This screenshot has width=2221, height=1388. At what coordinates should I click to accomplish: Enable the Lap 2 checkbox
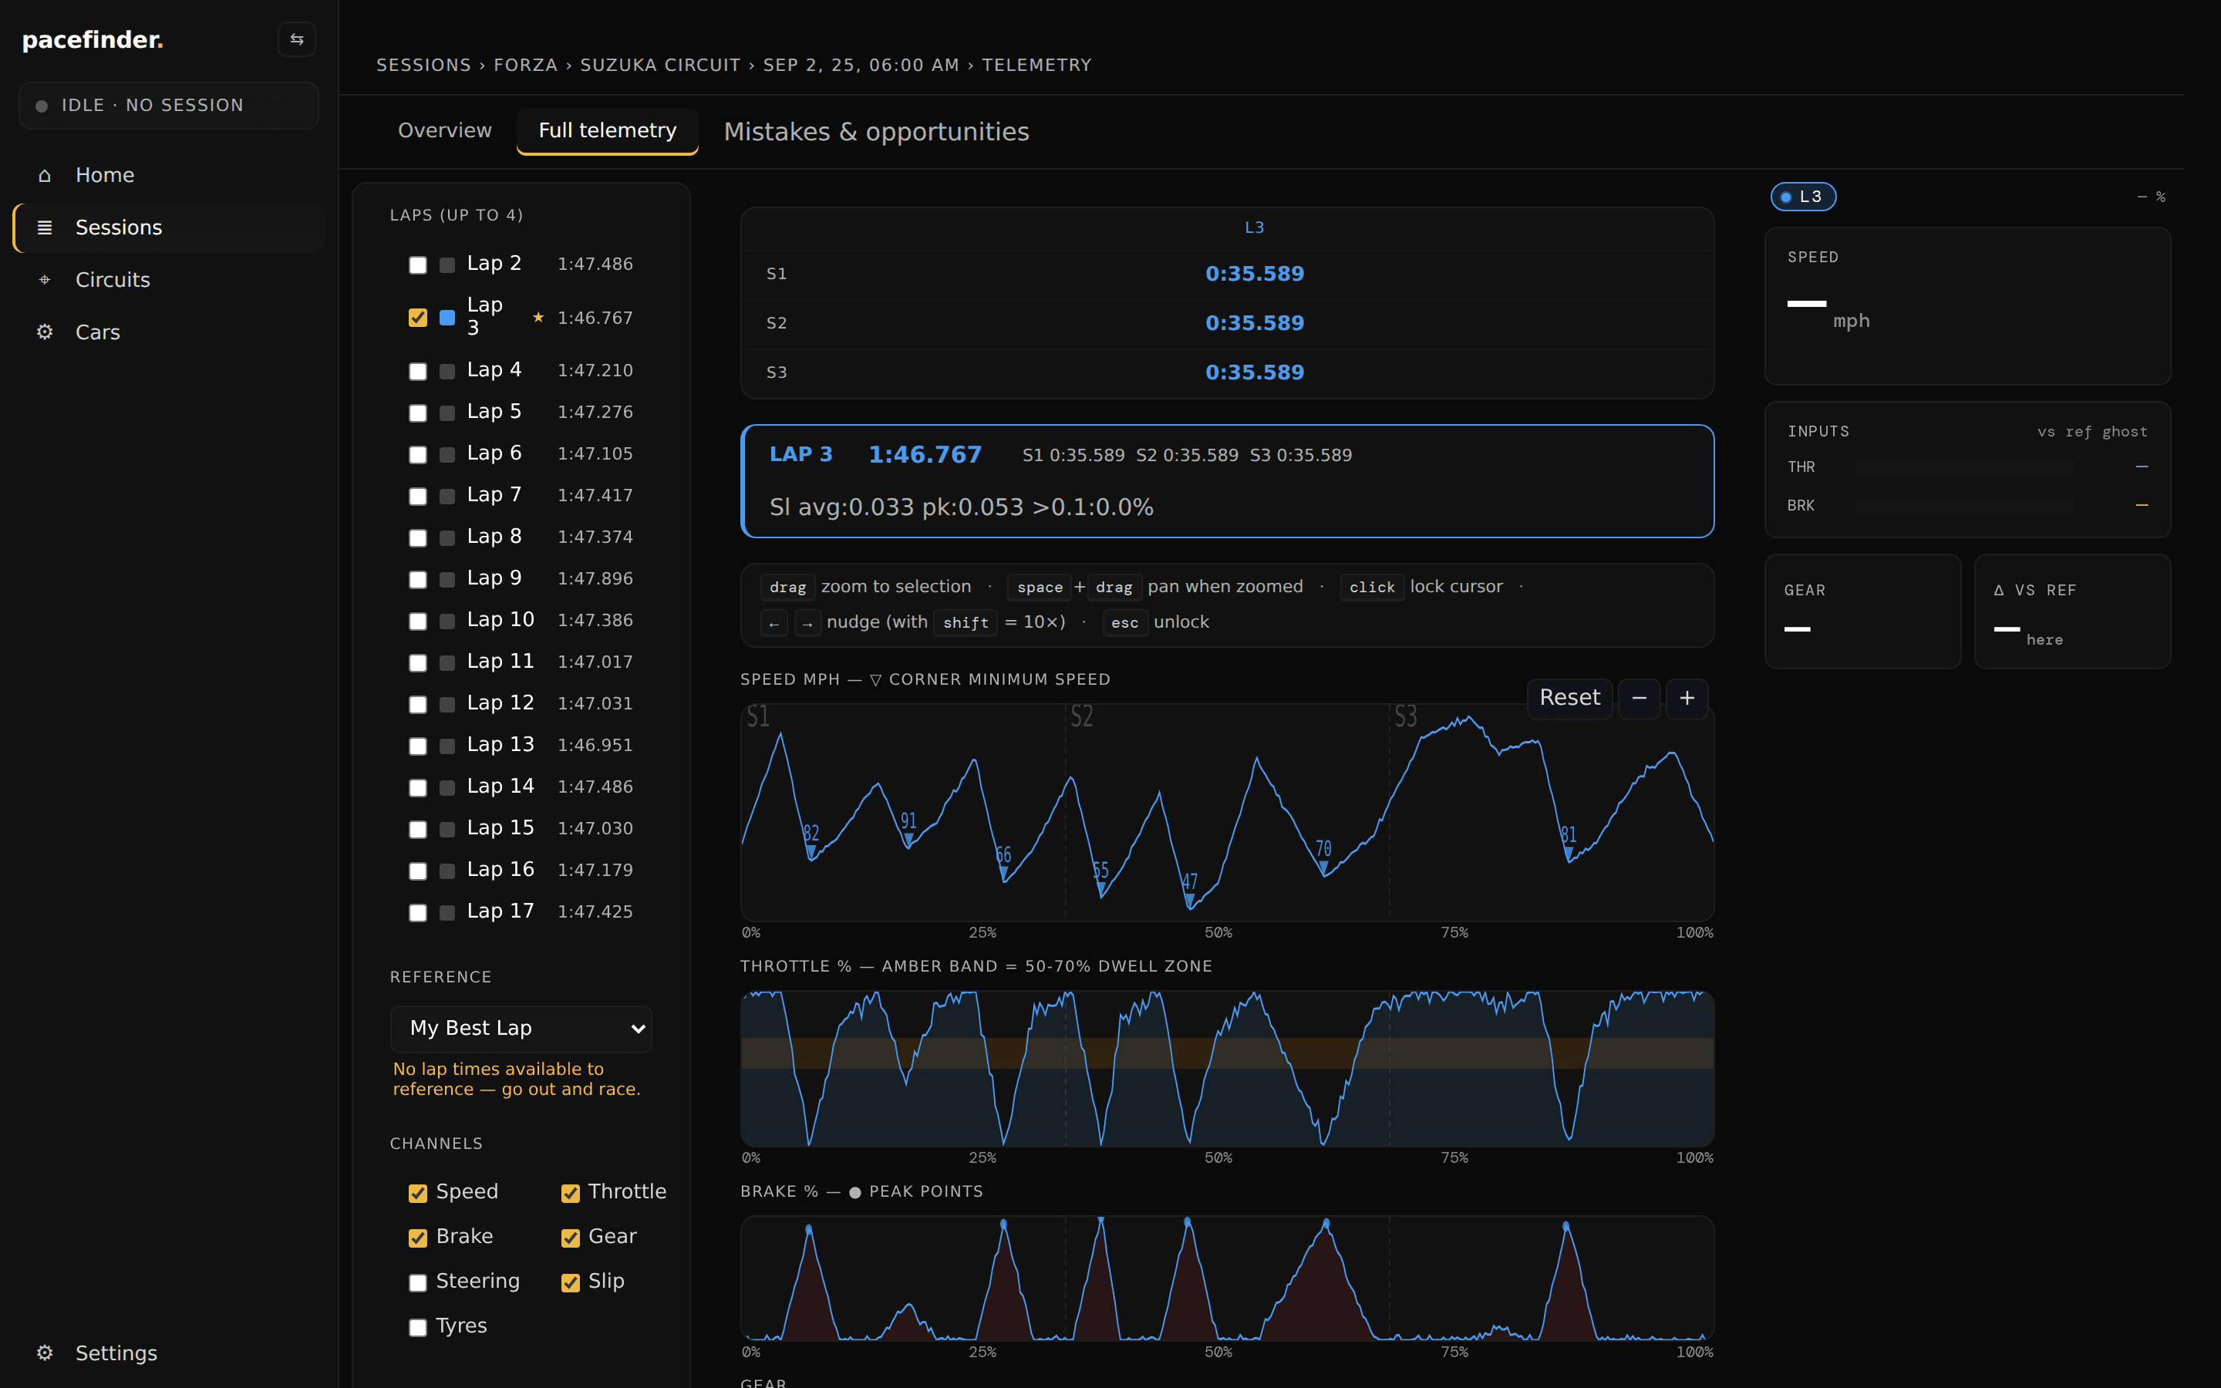[x=417, y=264]
